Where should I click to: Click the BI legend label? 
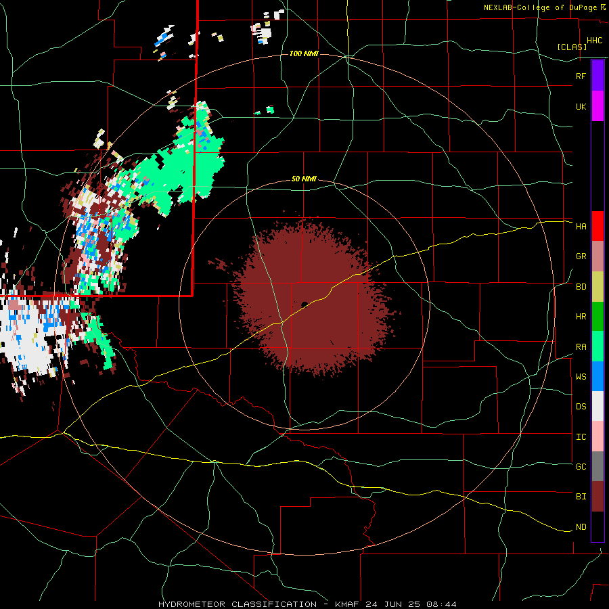[581, 497]
